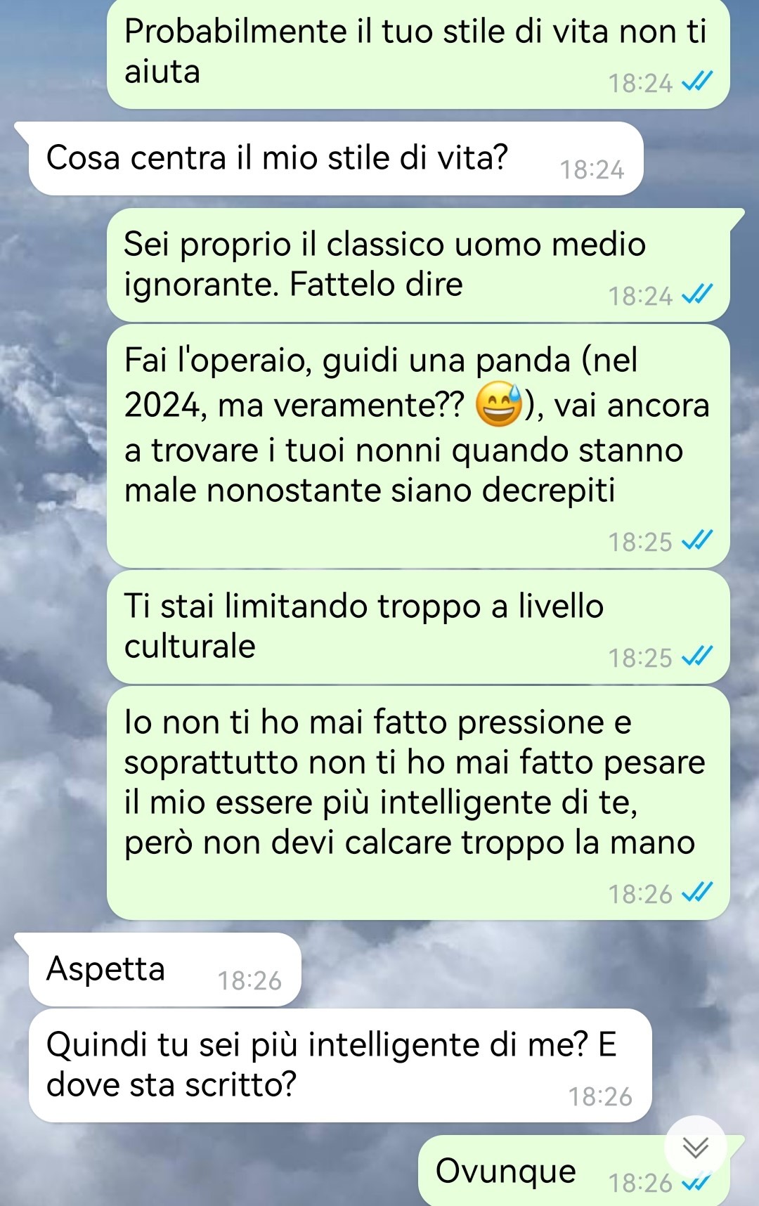Tap the 'Io non ti ho mai fatto pressione' message

click(x=418, y=803)
